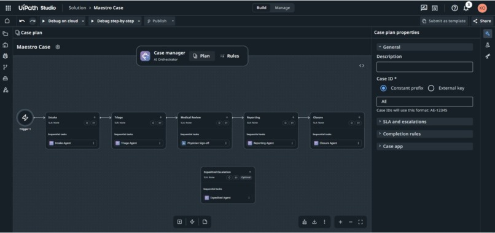
Task: Open Physician Sign-off task options menu
Action: click(226, 143)
